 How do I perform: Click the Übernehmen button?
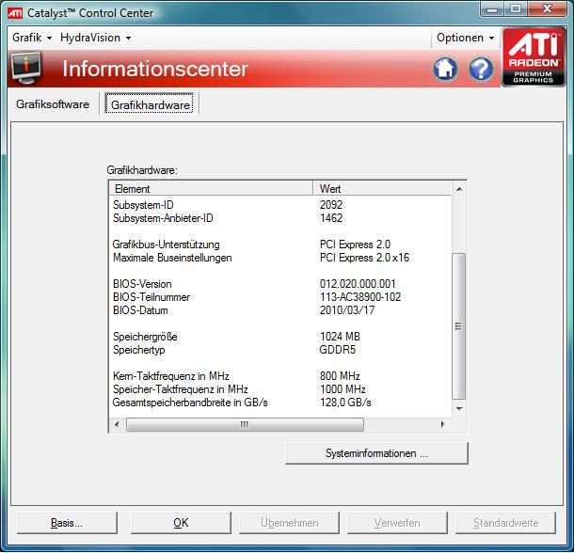(289, 523)
